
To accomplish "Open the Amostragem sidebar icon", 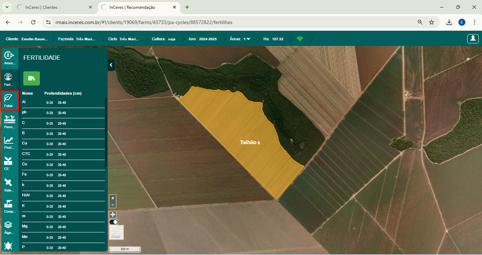I will pyautogui.click(x=10, y=58).
